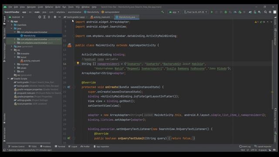Run the app with green play icon
This screenshot has width=279, height=157.
(x=212, y=12)
